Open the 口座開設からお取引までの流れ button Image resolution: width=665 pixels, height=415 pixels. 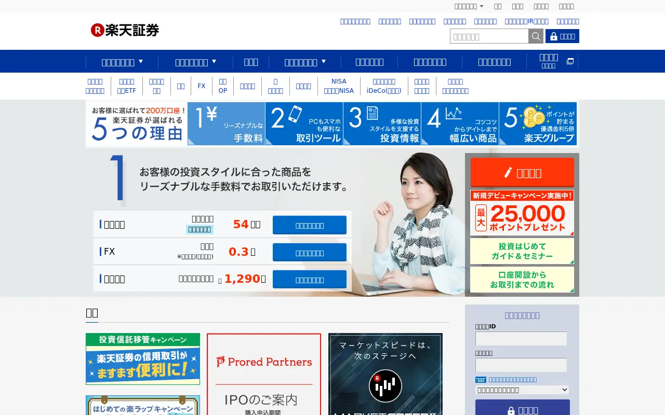pos(522,280)
